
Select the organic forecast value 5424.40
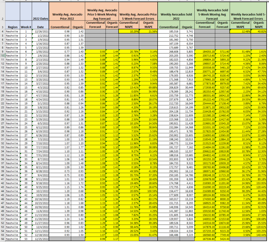coord(223,239)
